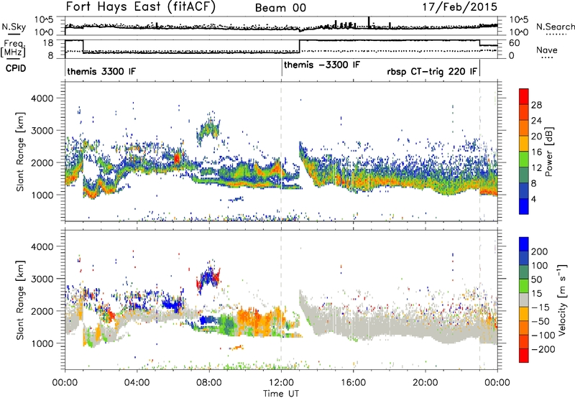575x398 pixels.
Task: Click the '200' tick on Velocity colorbar
Action: pyautogui.click(x=540, y=251)
